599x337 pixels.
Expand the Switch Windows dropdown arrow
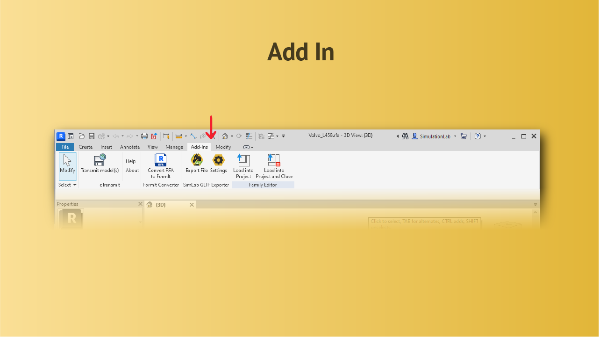click(x=277, y=136)
